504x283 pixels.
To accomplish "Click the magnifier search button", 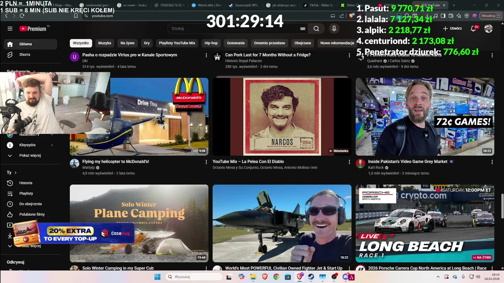I will pyautogui.click(x=316, y=29).
